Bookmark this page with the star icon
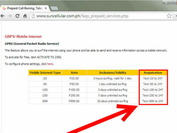 click(169, 16)
